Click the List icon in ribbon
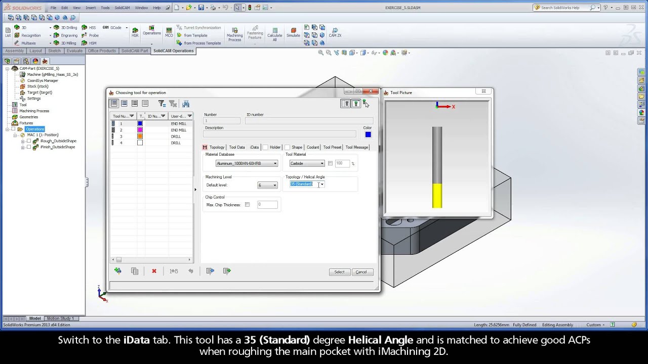Viewport: 648px width, 364px height. point(8,32)
